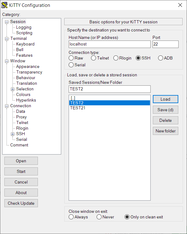The width and height of the screenshot is (187, 234).
Task: Focus the Port number field
Action: (166, 44)
